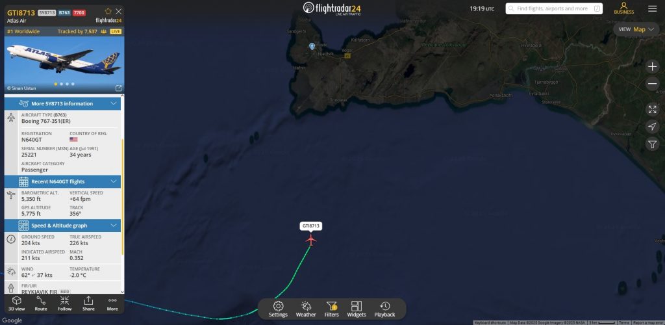Show the Route of flight GTI8713
Image resolution: width=665 pixels, height=325 pixels.
pos(41,304)
